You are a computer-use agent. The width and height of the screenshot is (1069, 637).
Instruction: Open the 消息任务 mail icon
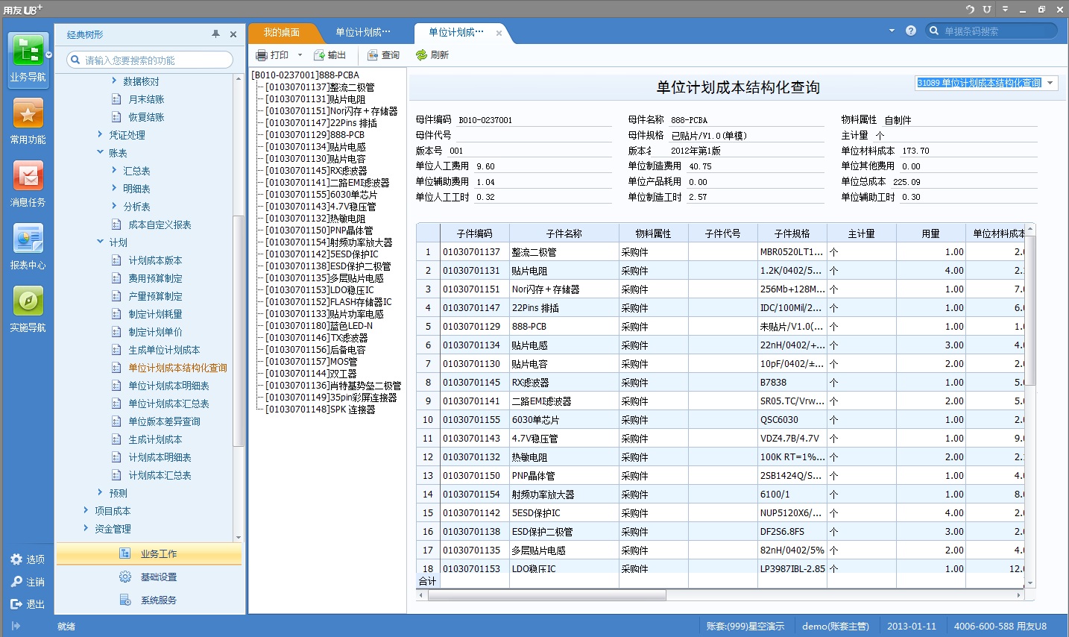(x=28, y=177)
